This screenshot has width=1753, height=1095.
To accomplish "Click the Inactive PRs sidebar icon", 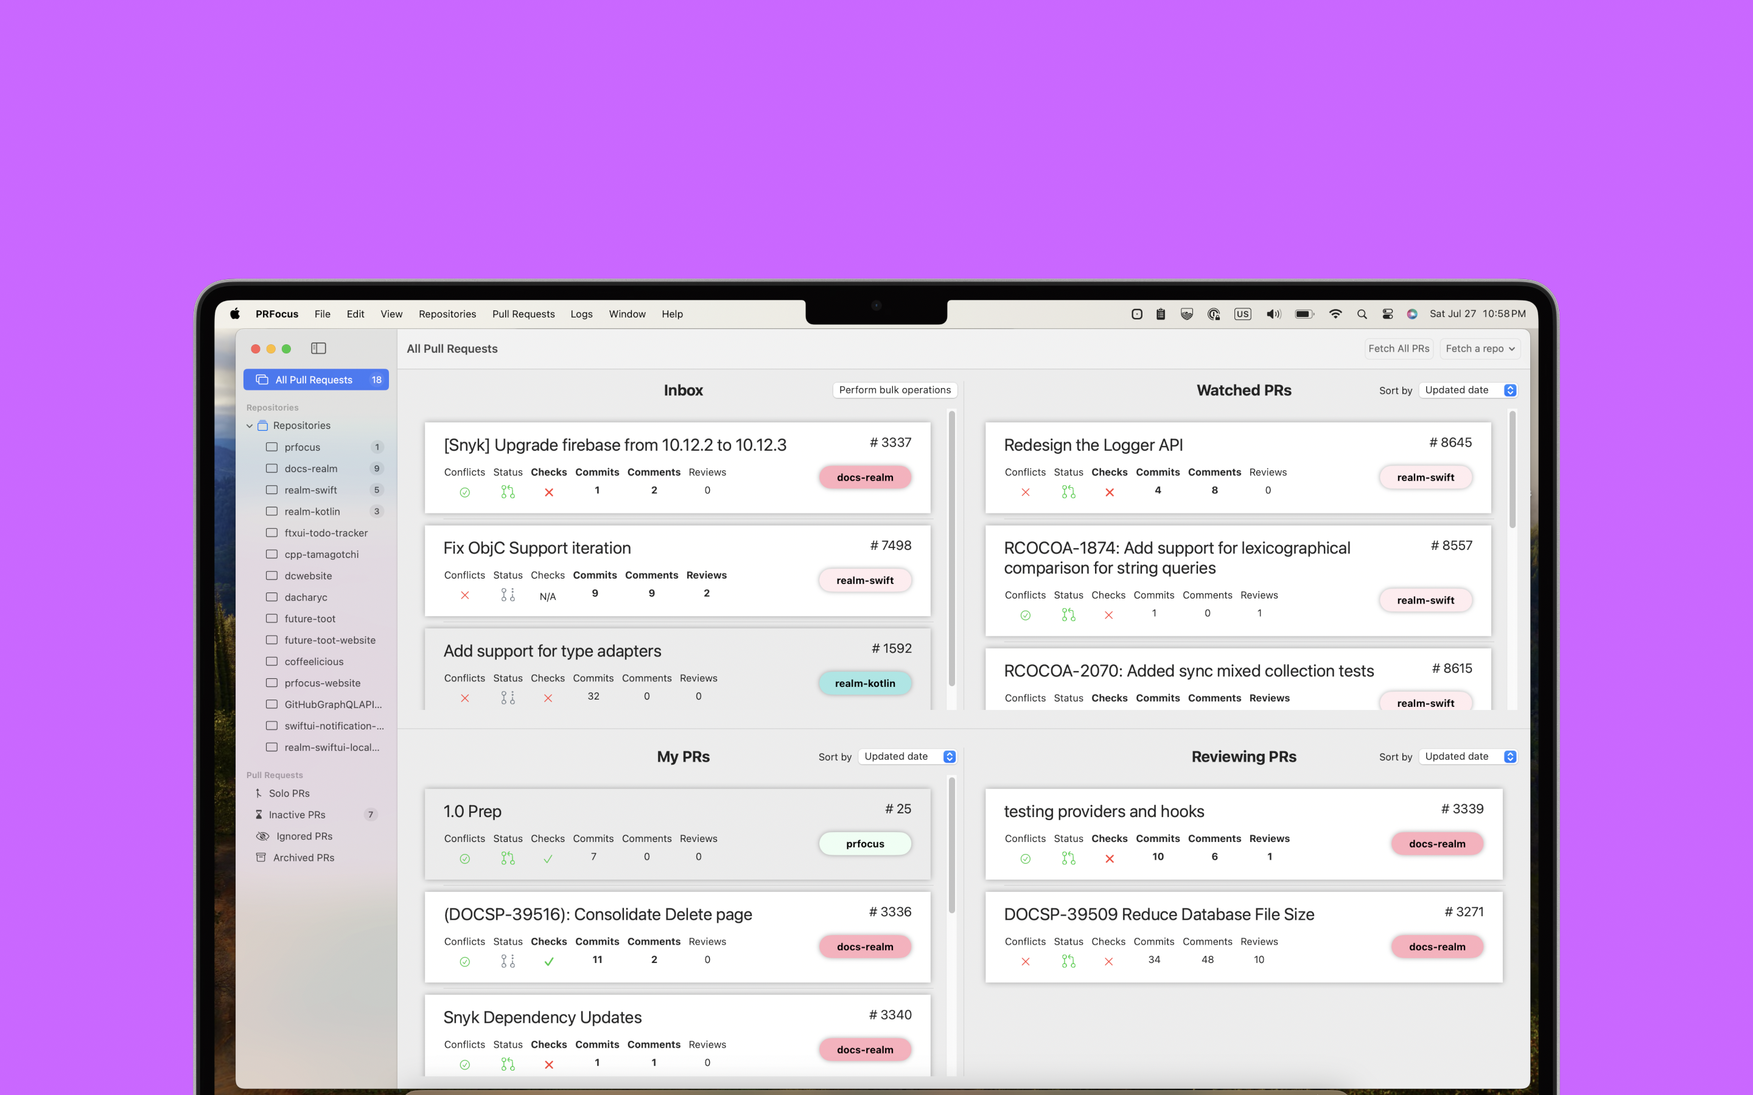I will click(257, 814).
